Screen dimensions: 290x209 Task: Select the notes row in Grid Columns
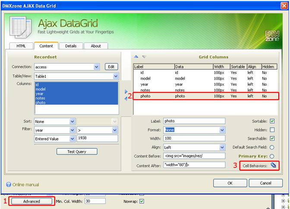tap(205, 90)
